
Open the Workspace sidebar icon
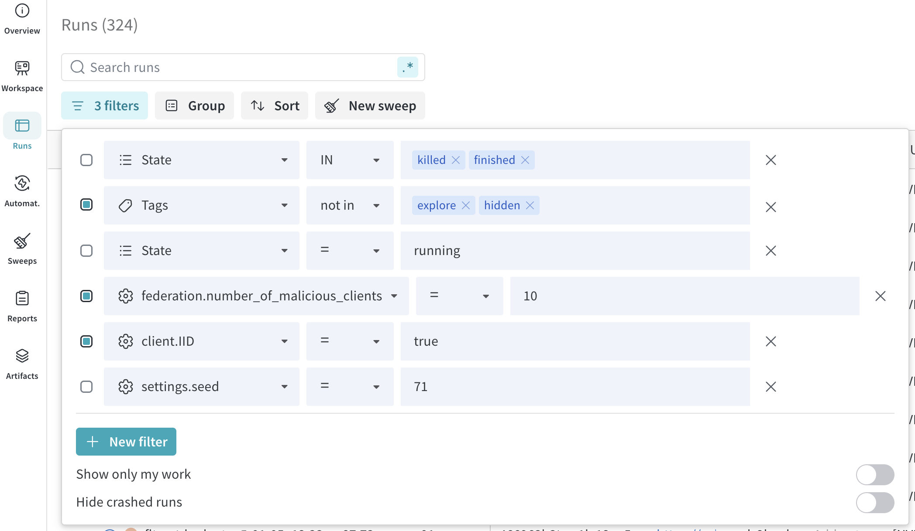click(22, 76)
